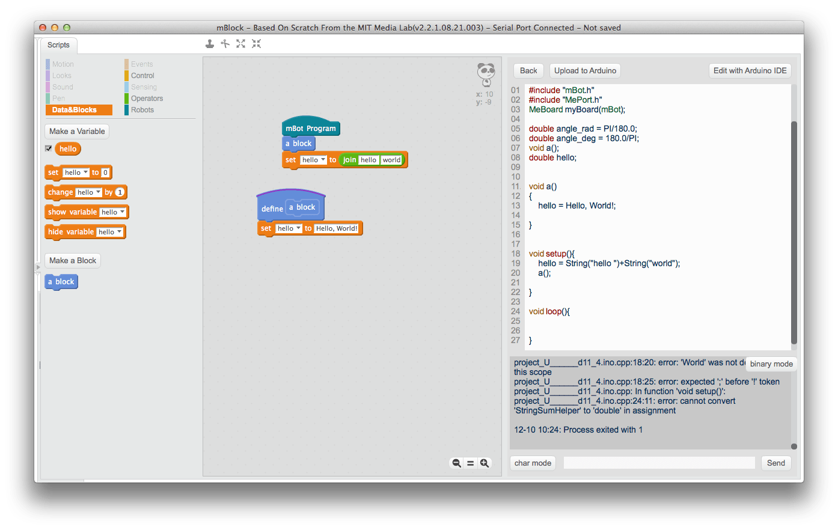The image size is (838, 530).
Task: Switch to char mode
Action: (532, 463)
